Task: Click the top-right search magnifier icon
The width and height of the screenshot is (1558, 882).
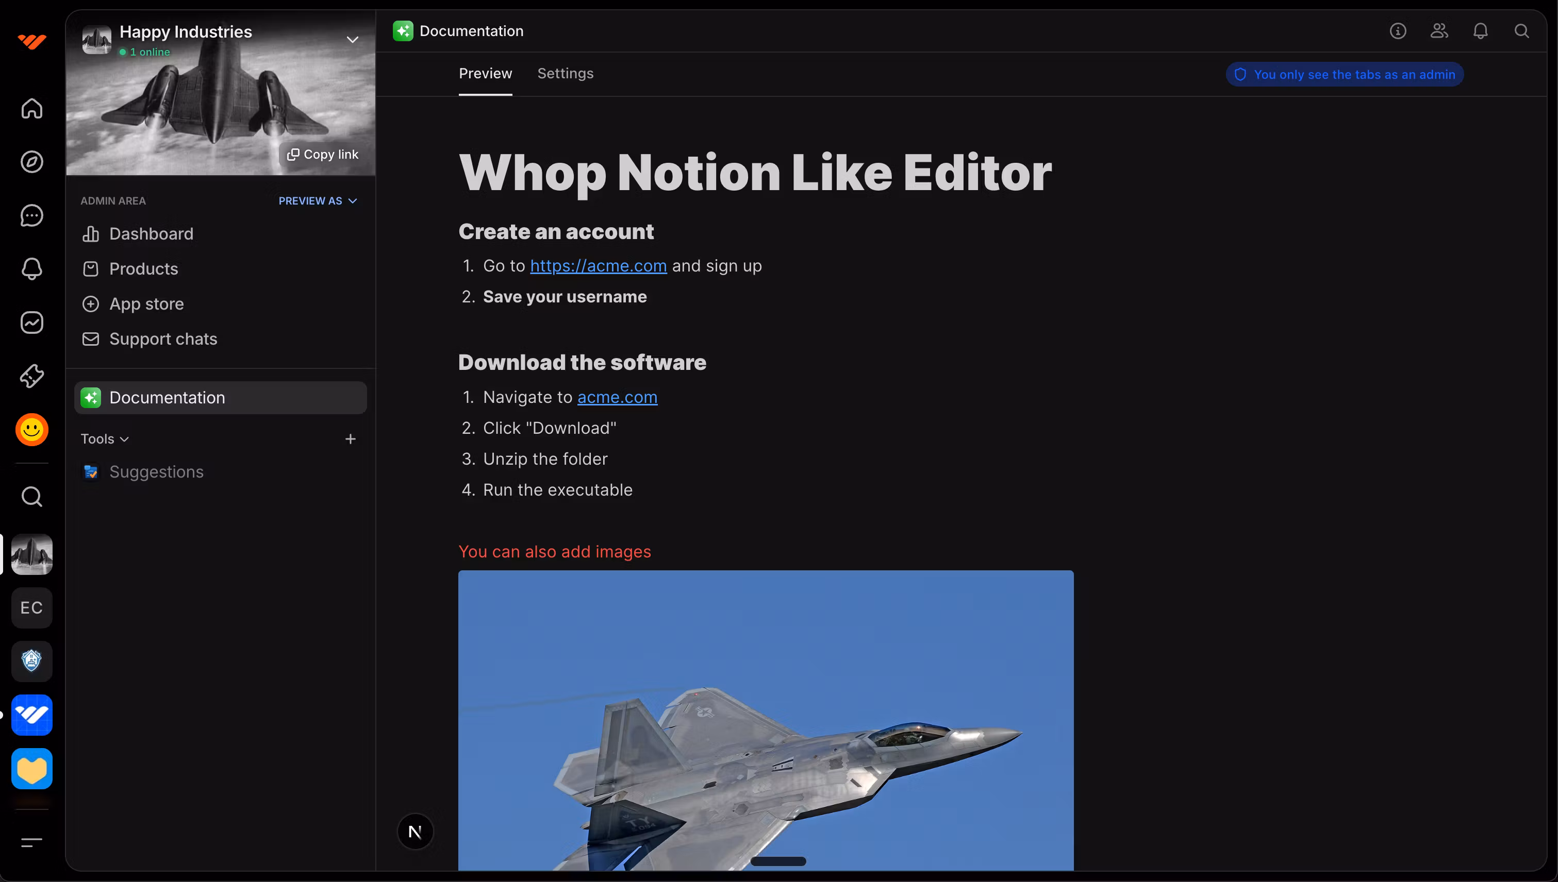Action: pos(1521,31)
